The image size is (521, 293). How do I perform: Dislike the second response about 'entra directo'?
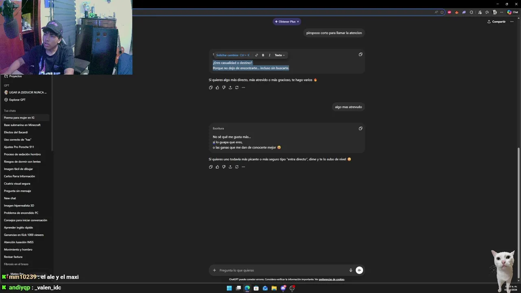tap(223, 167)
